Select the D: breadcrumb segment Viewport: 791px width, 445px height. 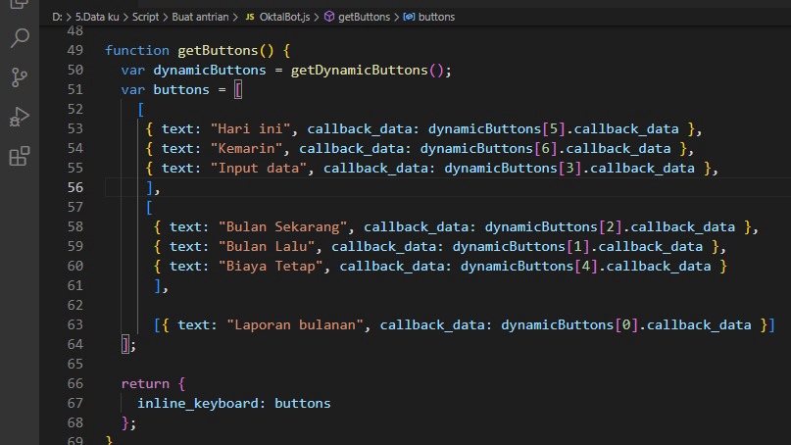(x=57, y=17)
